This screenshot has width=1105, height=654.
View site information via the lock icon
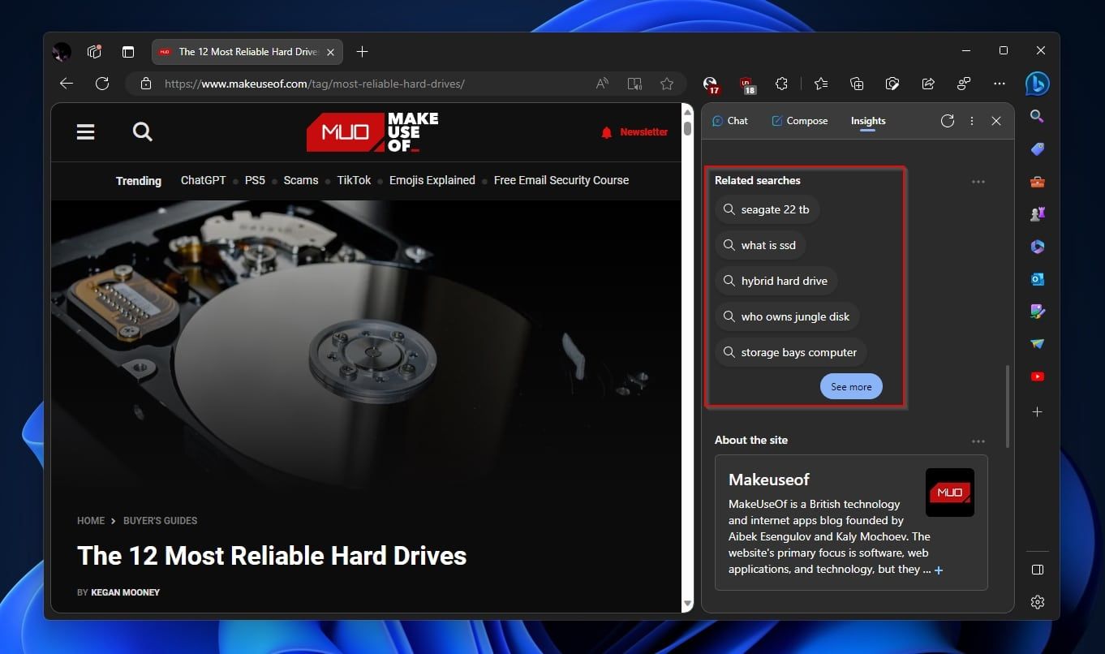pos(146,84)
